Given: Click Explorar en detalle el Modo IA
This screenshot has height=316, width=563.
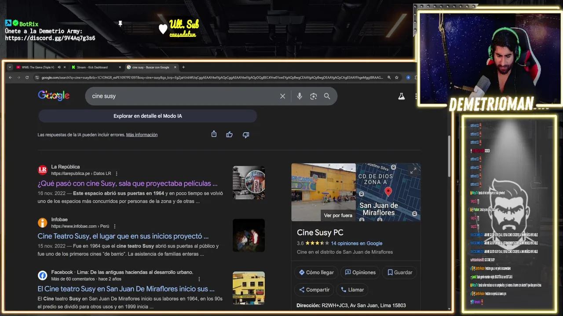Looking at the screenshot, I should coord(148,116).
